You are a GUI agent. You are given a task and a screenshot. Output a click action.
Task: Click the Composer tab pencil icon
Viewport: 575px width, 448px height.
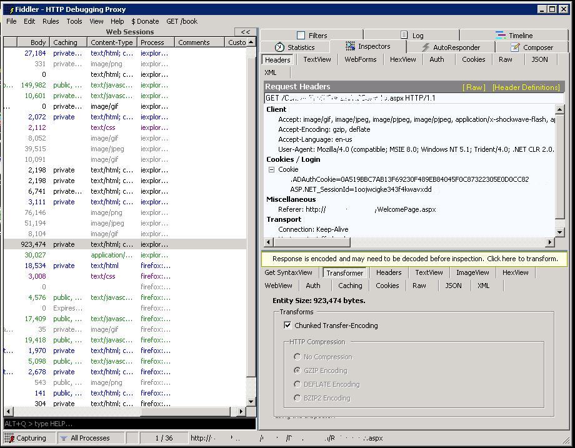coord(515,47)
